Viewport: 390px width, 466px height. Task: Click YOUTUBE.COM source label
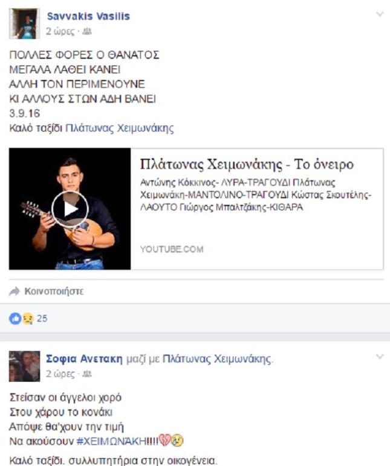(x=172, y=249)
